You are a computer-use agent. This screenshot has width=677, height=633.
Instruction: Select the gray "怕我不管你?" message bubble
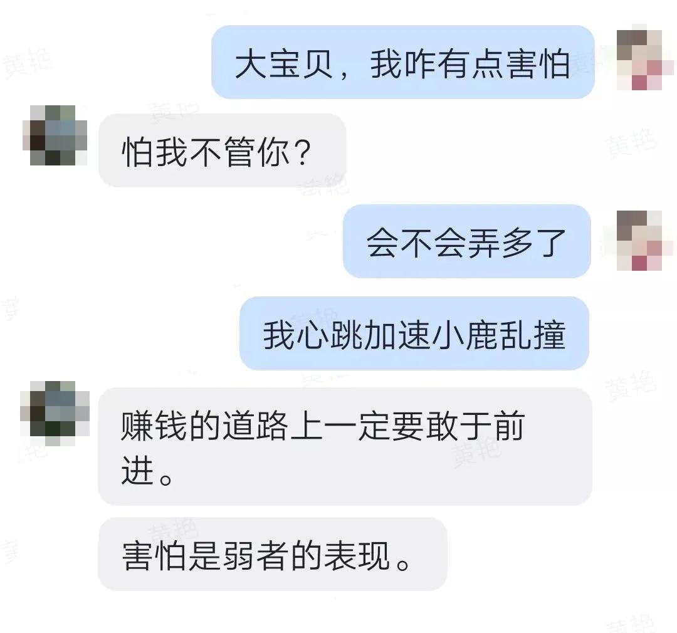pos(223,150)
